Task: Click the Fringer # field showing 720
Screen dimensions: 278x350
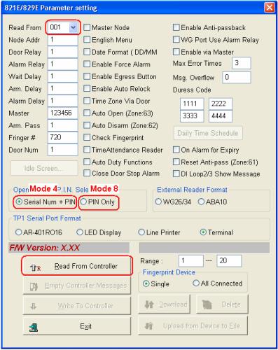Action: click(63, 137)
